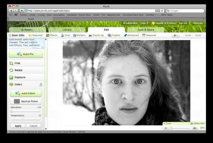The image size is (213, 143).
Task: Click the Temperature slider handle
Action: pos(23,120)
